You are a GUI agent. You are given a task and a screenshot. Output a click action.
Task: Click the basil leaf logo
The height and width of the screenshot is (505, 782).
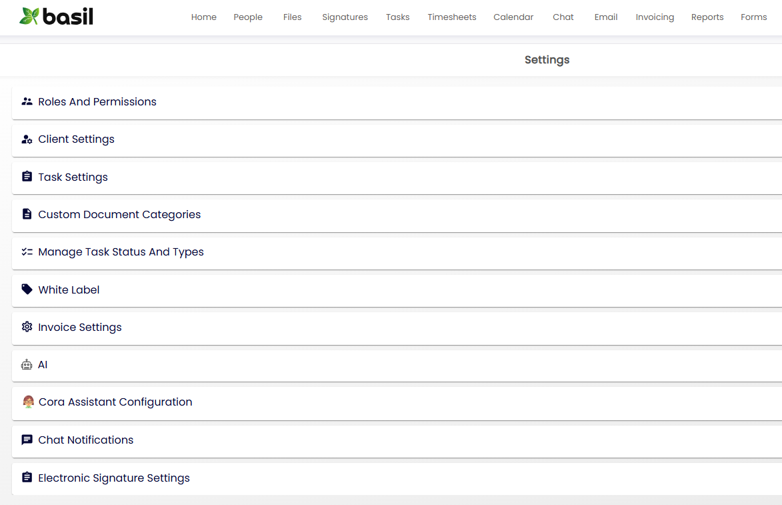pos(29,17)
